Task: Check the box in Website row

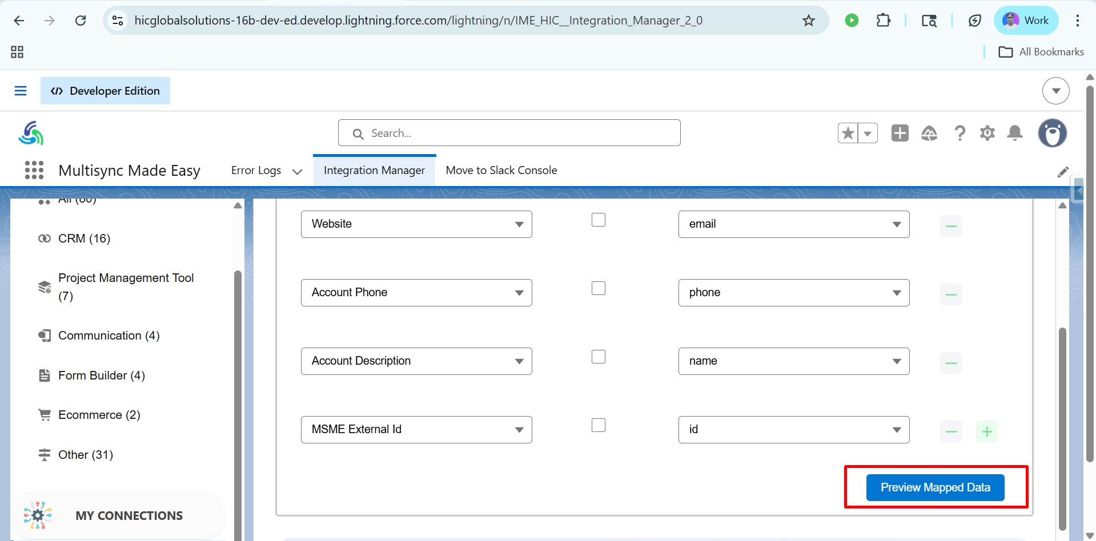Action: coord(599,220)
